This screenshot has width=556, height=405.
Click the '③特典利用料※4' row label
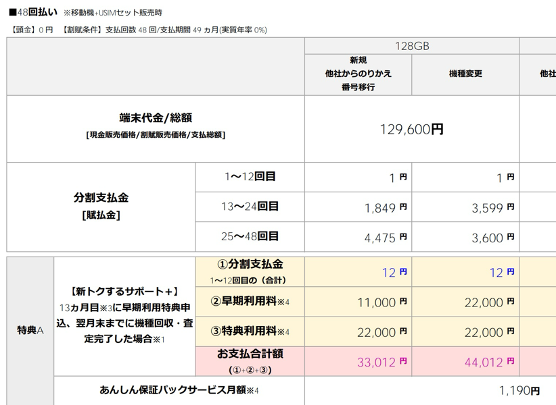pyautogui.click(x=250, y=331)
